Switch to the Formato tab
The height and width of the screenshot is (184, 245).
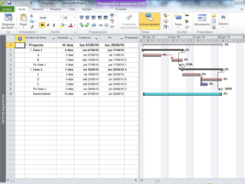121,9
